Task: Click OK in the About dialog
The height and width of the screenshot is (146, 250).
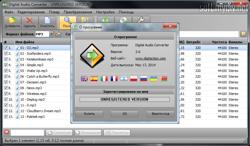Action: tap(125, 114)
